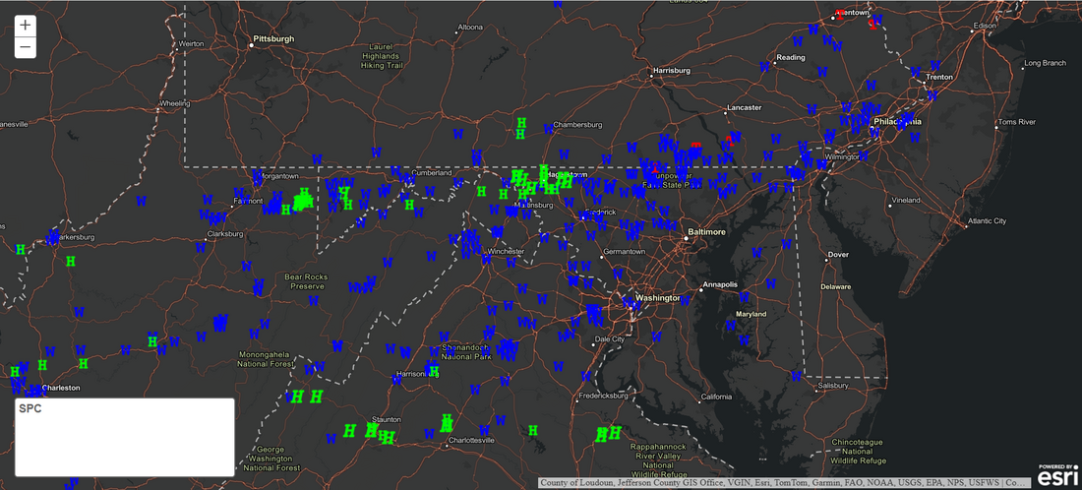Select the SPC legend panel
The width and height of the screenshot is (1082, 490).
pos(125,437)
